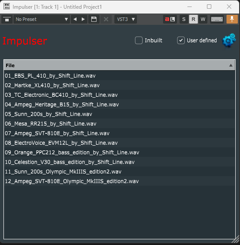Enable the Inbuilt checkbox
The width and height of the screenshot is (240, 245).
click(139, 40)
